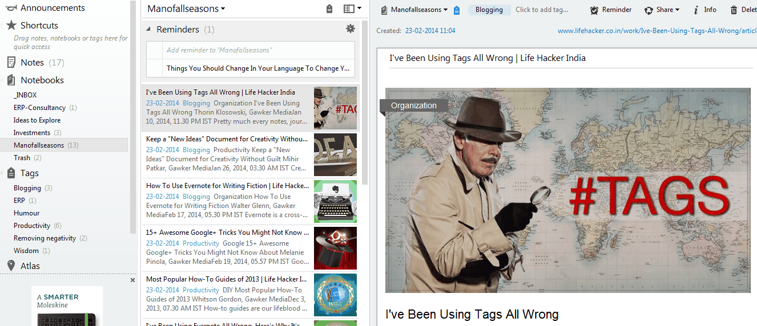
Task: Click the Add reminder input field
Action: coord(259,50)
